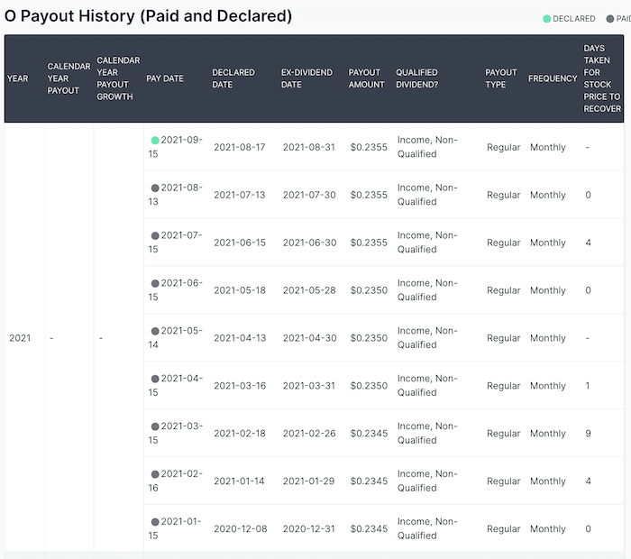
Task: Click the YEAR column header
Action: tap(18, 78)
